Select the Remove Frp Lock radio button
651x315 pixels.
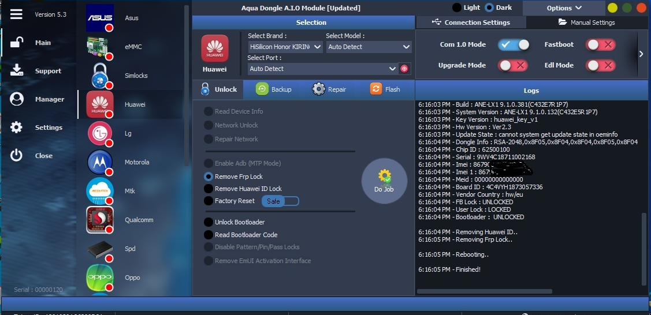click(209, 177)
